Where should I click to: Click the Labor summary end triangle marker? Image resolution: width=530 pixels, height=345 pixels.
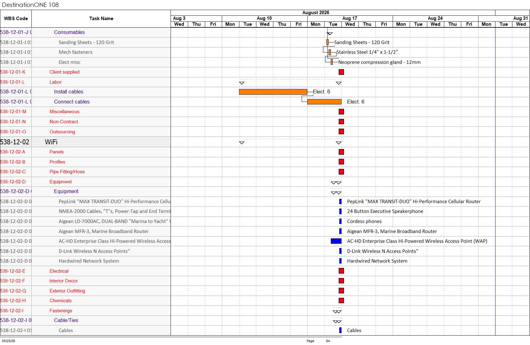pos(339,83)
